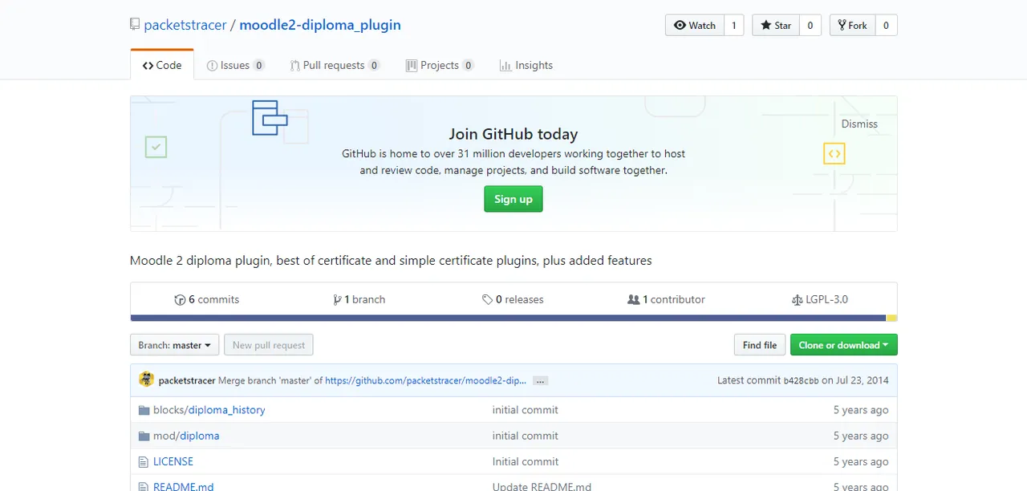Click the commits clock icon
1027x491 pixels.
click(180, 300)
